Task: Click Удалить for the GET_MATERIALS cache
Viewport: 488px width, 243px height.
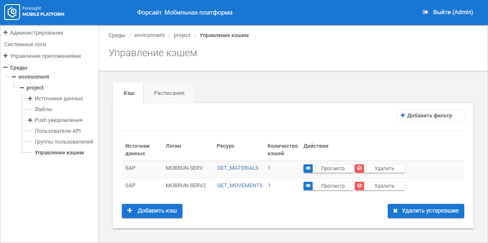Action: (380, 169)
